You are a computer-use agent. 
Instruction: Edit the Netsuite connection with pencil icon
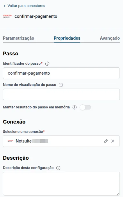pos(106,141)
